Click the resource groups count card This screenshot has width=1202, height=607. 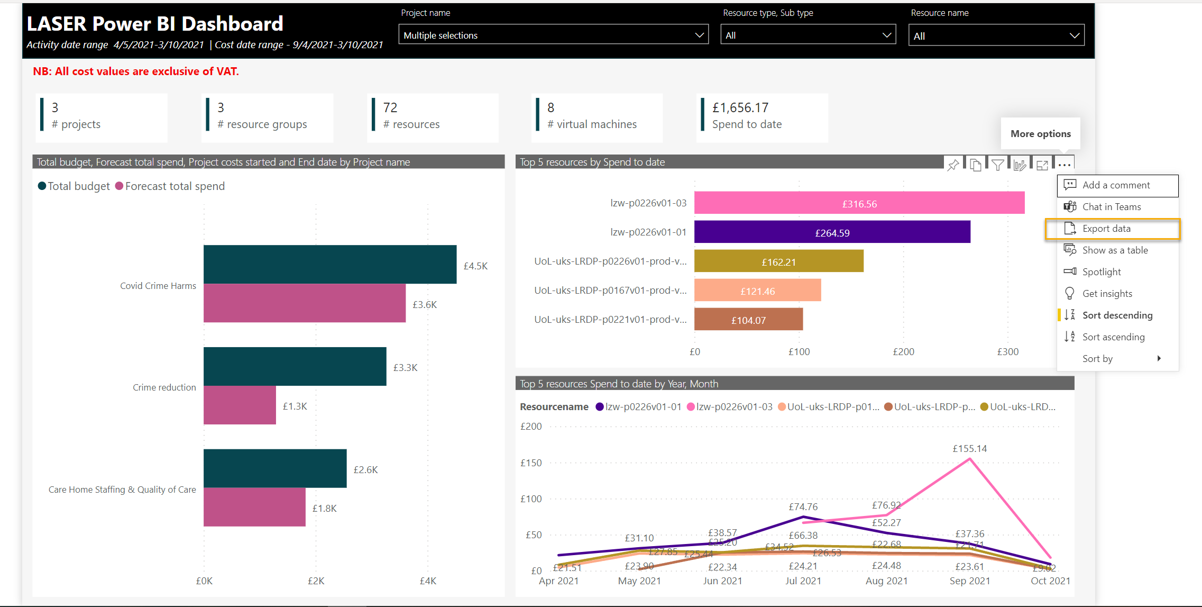coord(267,117)
